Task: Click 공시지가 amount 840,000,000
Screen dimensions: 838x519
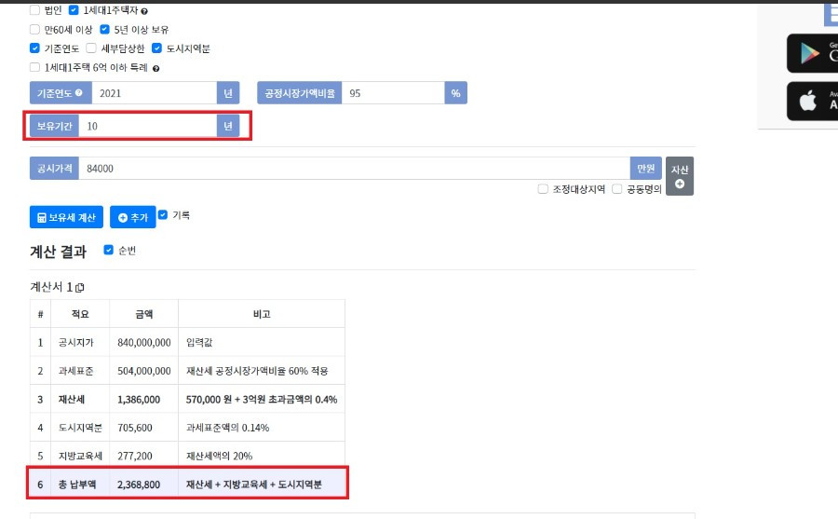Action: [x=144, y=343]
